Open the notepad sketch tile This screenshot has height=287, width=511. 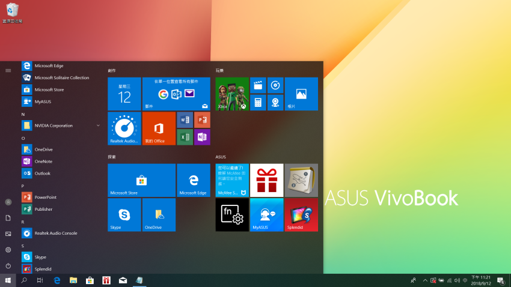[x=301, y=180]
